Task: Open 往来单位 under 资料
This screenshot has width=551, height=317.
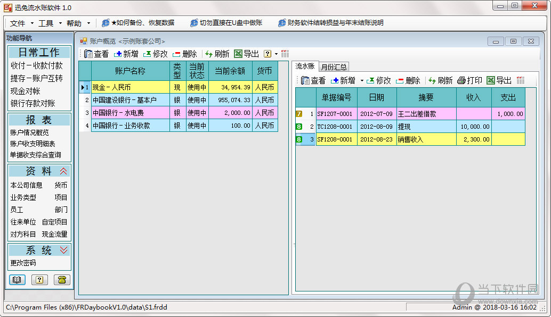Action: click(23, 222)
